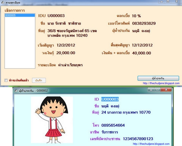
Task: Open the ผู้ค้ำประกัน guarantor button
Action: 158,78
